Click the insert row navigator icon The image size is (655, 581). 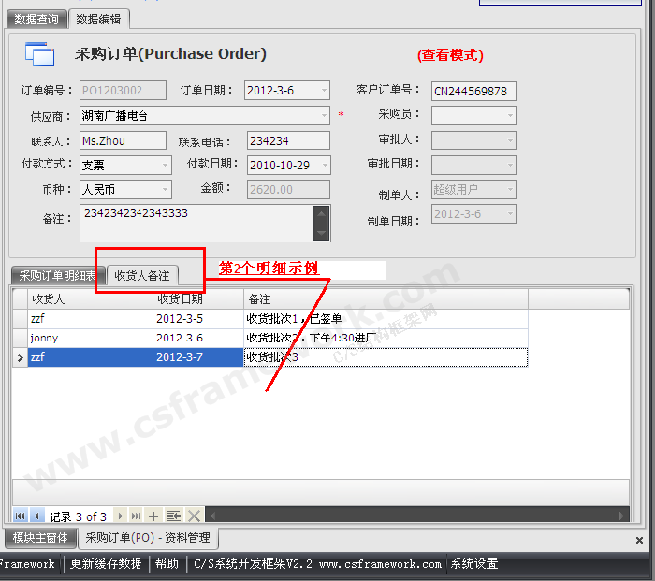174,516
